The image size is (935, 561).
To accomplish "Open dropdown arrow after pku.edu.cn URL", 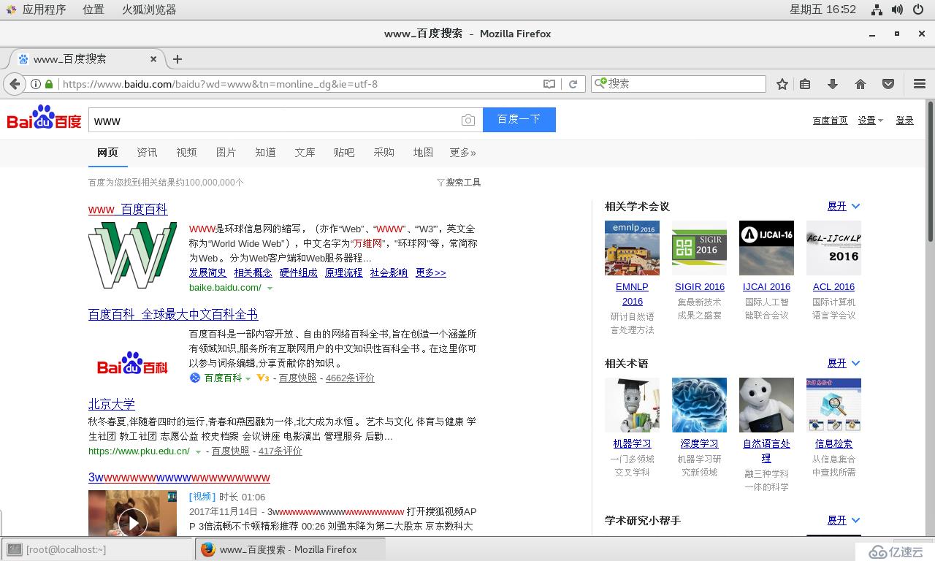I will point(198,452).
